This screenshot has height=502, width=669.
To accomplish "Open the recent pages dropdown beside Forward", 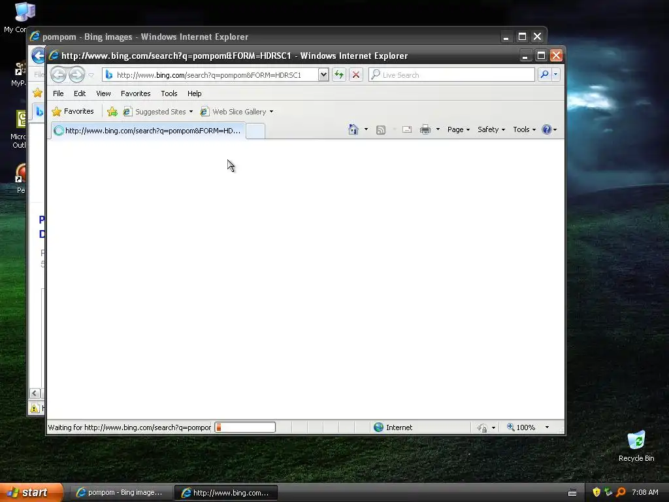I will point(91,75).
